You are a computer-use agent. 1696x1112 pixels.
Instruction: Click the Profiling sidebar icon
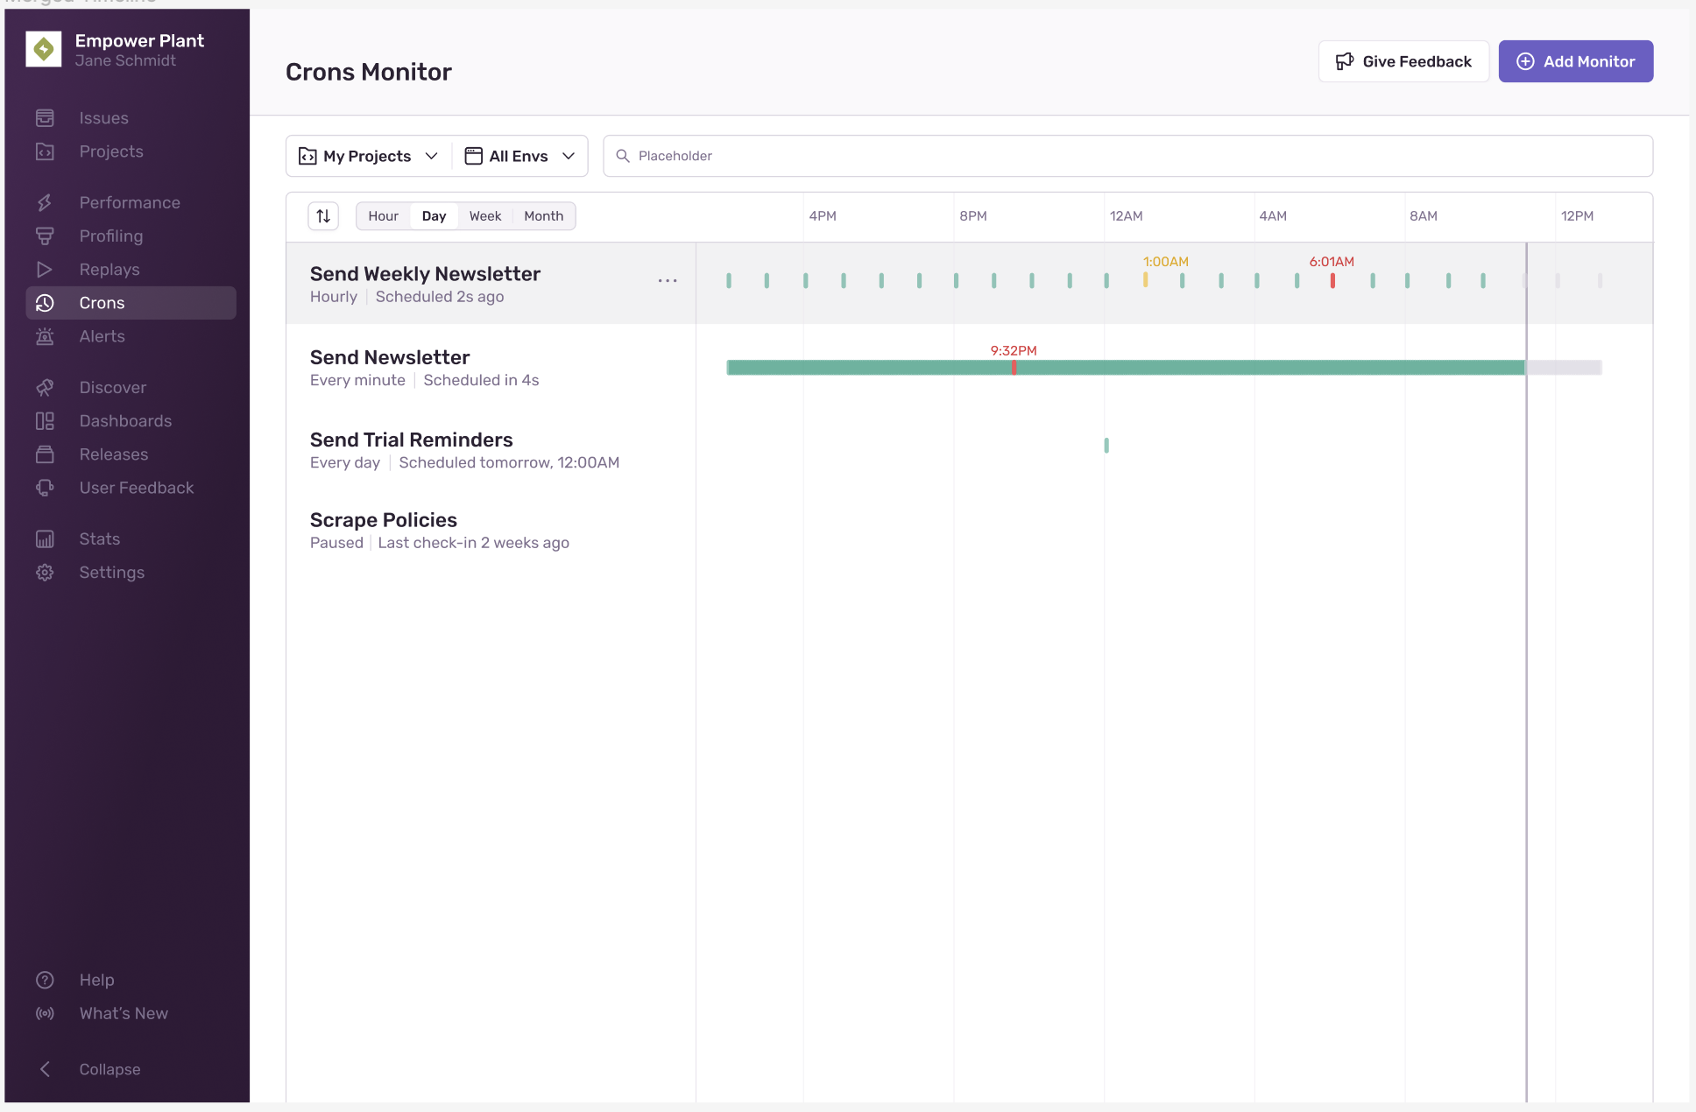46,236
